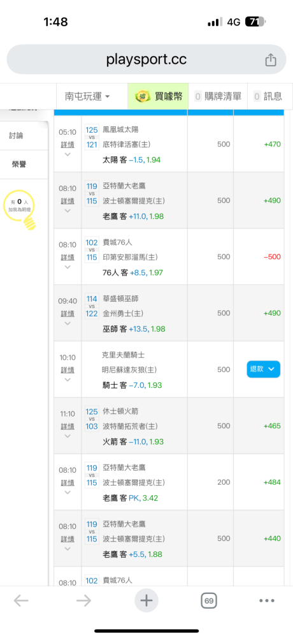
Task: Click 詳情 link for the 10:10 game
Action: point(68,370)
